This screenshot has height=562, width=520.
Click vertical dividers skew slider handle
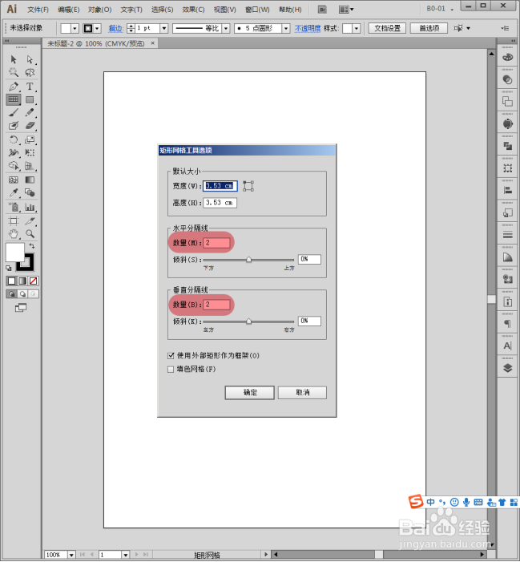(248, 321)
